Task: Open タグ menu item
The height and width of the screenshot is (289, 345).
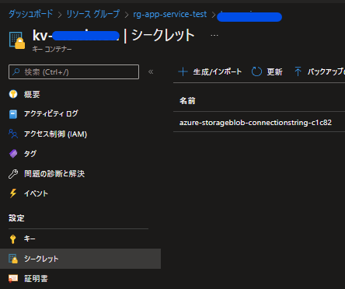Action: click(30, 154)
